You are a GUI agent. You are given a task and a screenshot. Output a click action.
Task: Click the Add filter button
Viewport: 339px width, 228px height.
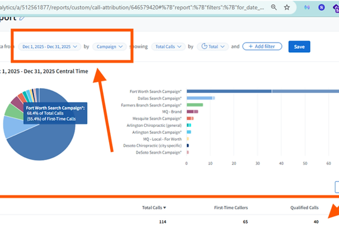262,46
